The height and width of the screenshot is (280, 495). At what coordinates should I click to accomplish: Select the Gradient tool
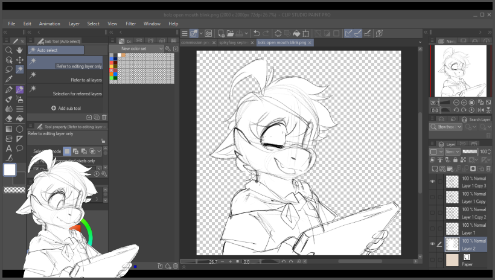(x=9, y=129)
